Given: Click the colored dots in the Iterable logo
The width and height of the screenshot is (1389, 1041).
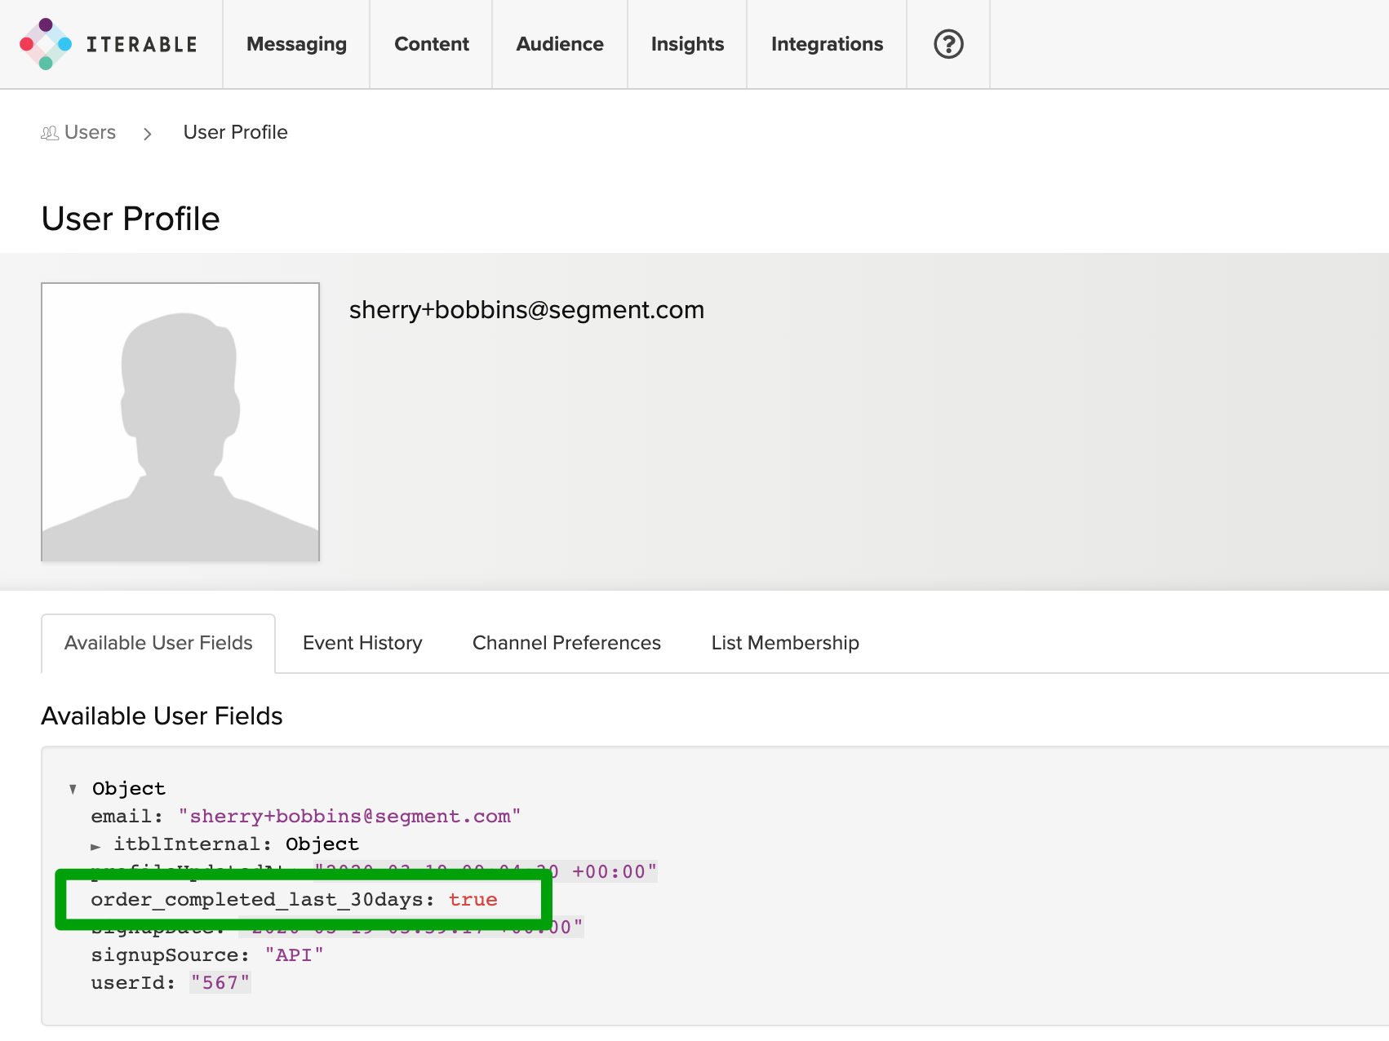Looking at the screenshot, I should click(45, 42).
